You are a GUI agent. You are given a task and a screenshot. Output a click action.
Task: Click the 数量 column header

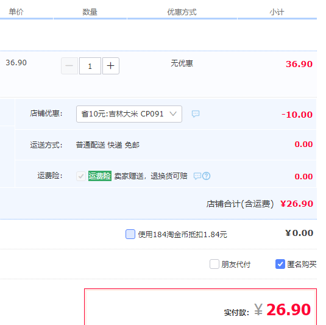click(90, 12)
